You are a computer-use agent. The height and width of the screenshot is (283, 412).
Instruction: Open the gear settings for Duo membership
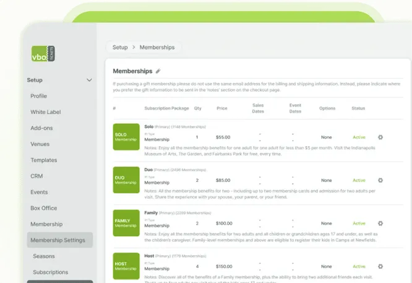coord(380,180)
